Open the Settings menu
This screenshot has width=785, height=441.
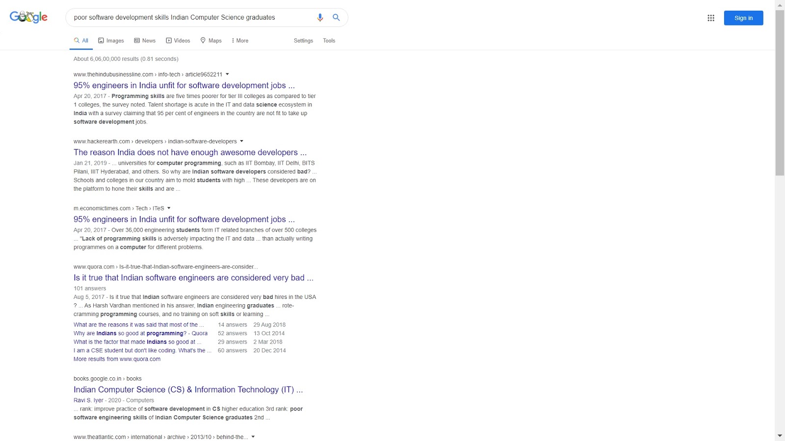[x=303, y=41]
